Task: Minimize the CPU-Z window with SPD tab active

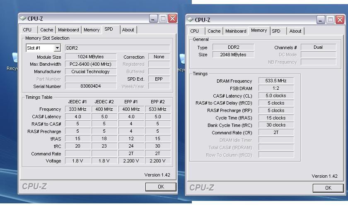Action: pyautogui.click(x=153, y=18)
